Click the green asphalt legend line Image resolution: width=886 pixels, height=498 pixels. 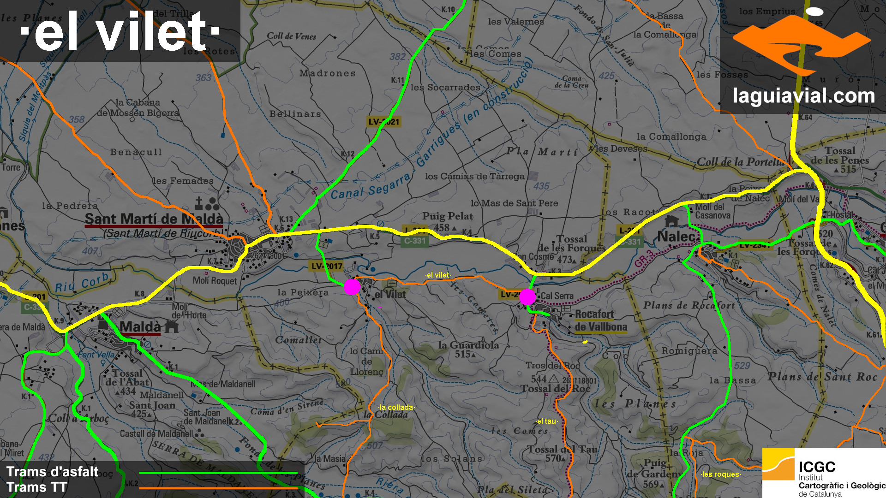click(x=218, y=473)
